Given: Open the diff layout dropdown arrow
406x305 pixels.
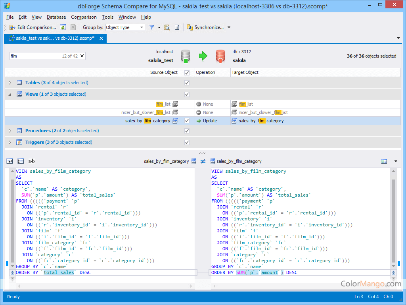Looking at the screenshot, I should click(396, 161).
